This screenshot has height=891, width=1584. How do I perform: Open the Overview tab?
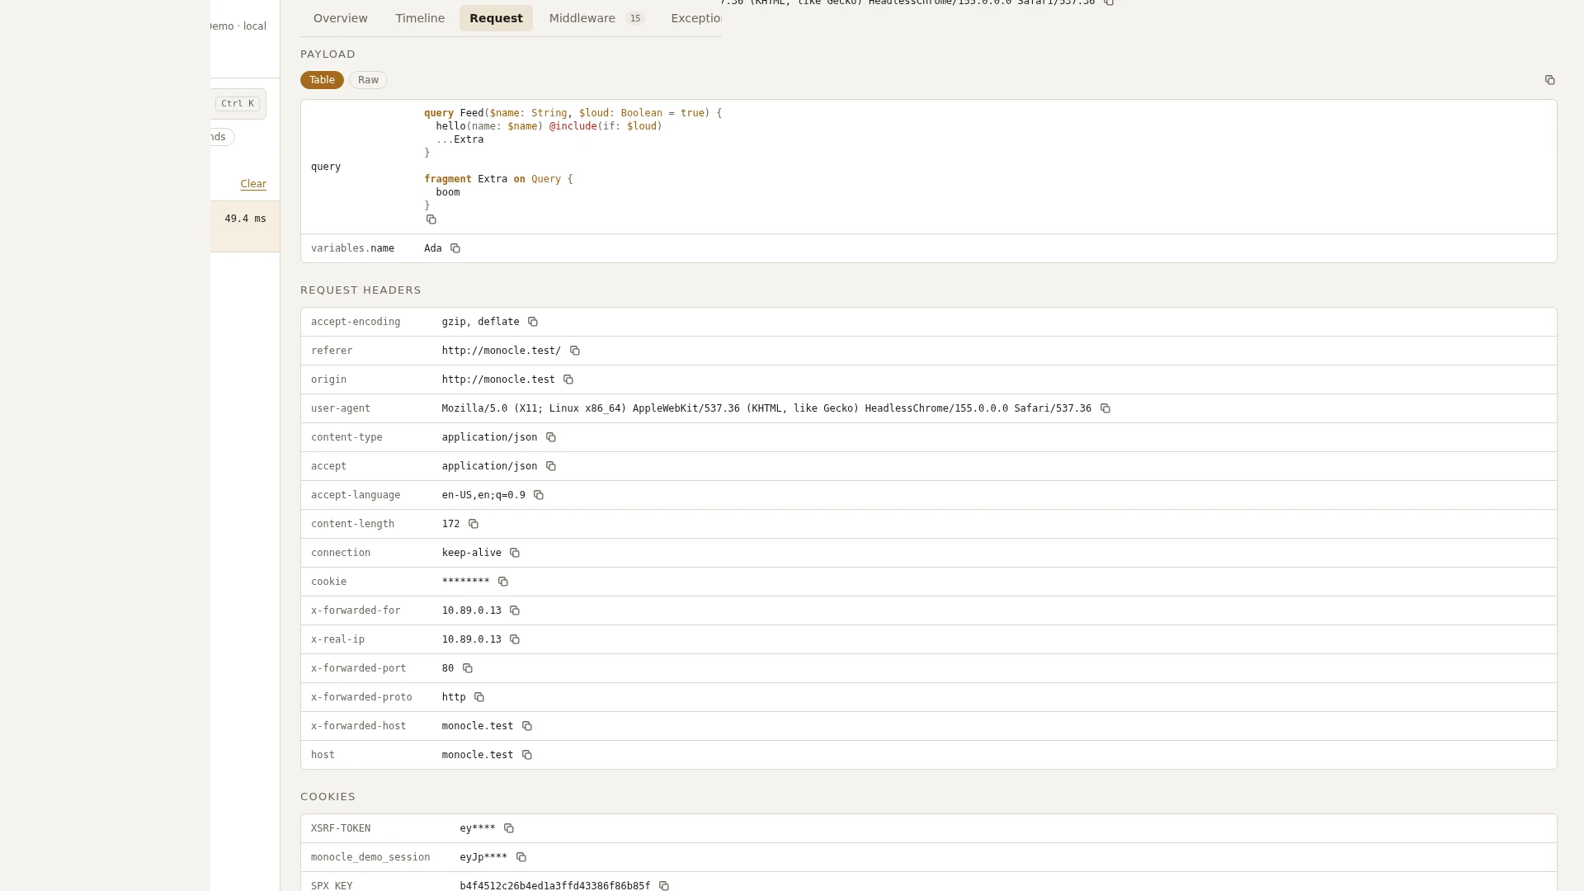(341, 18)
